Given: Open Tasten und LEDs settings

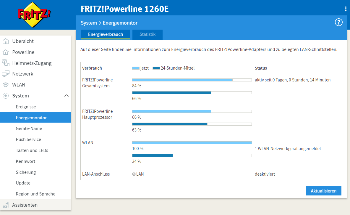Looking at the screenshot, I should click(32, 150).
